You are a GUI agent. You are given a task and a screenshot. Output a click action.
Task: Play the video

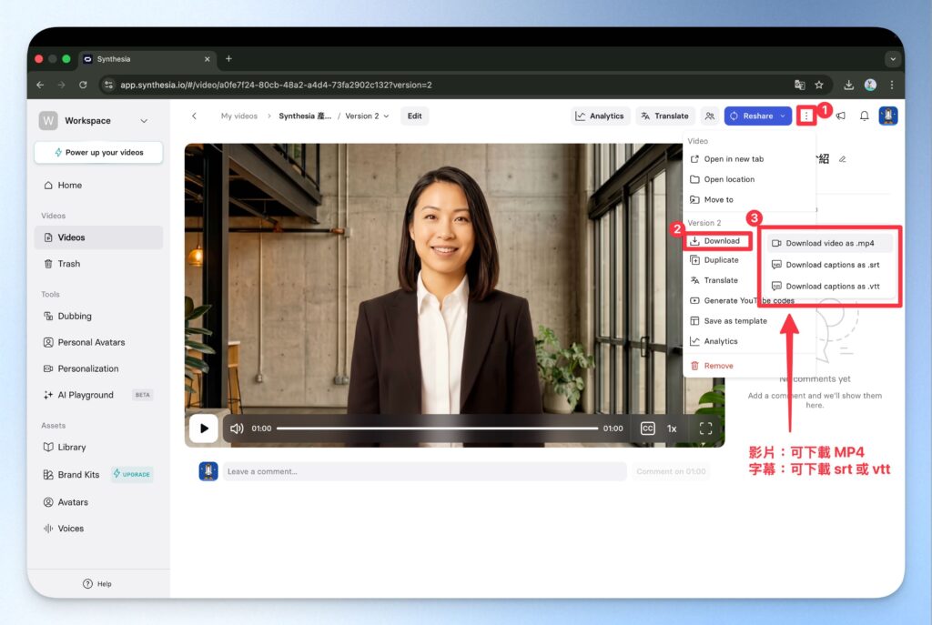pyautogui.click(x=203, y=428)
